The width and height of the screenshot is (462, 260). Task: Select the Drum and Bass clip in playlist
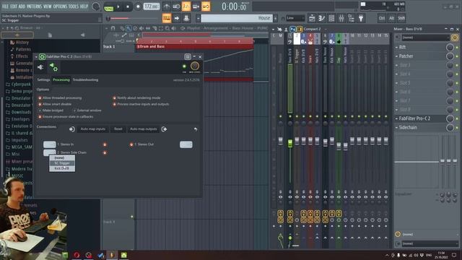pos(194,46)
